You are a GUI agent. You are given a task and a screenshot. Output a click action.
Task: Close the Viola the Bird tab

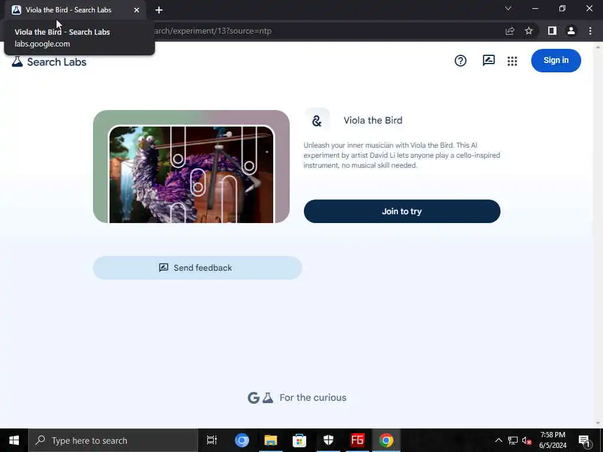pos(137,10)
